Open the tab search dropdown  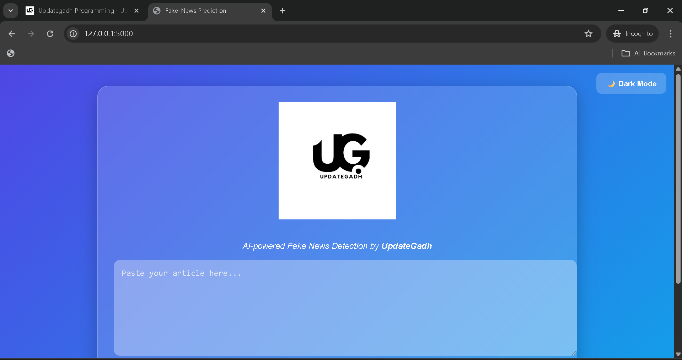tap(11, 11)
